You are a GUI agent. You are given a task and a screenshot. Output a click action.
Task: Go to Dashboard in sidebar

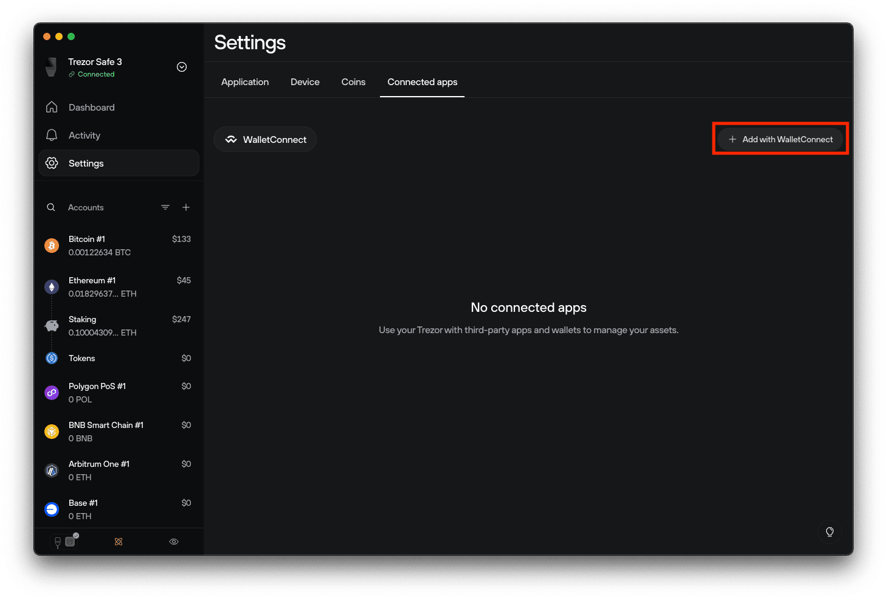tap(119, 108)
